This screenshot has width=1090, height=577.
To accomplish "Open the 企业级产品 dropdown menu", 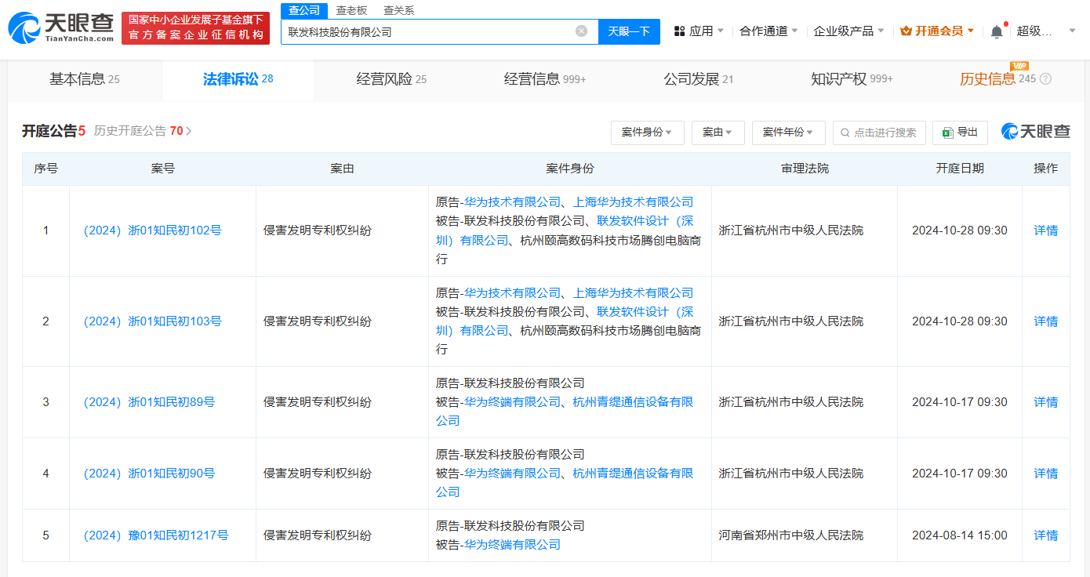I will (x=848, y=31).
